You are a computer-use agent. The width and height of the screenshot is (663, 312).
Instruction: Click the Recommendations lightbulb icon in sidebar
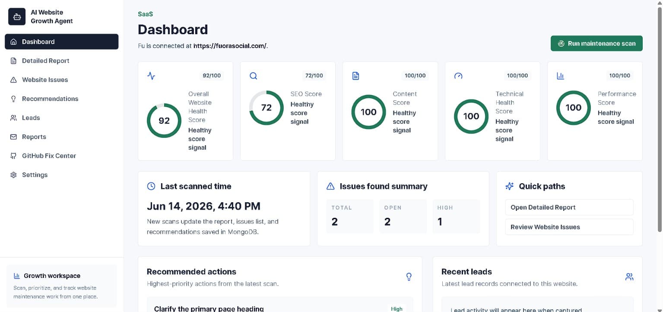click(13, 99)
